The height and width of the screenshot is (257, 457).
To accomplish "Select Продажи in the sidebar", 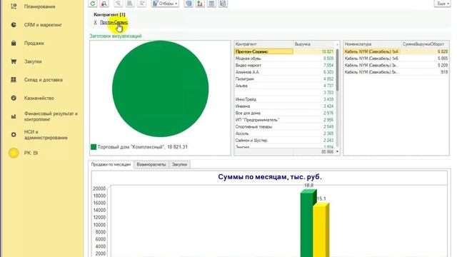I will tap(34, 43).
